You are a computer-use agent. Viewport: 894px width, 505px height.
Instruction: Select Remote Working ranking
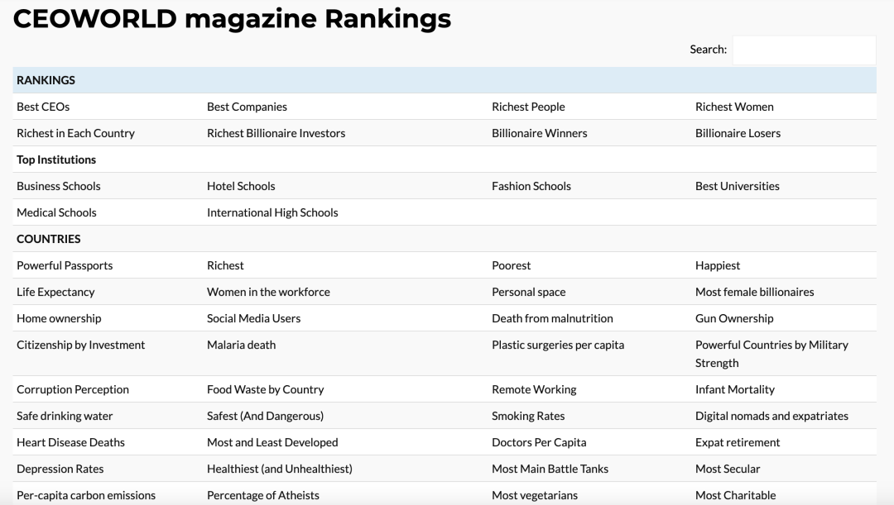click(x=534, y=389)
